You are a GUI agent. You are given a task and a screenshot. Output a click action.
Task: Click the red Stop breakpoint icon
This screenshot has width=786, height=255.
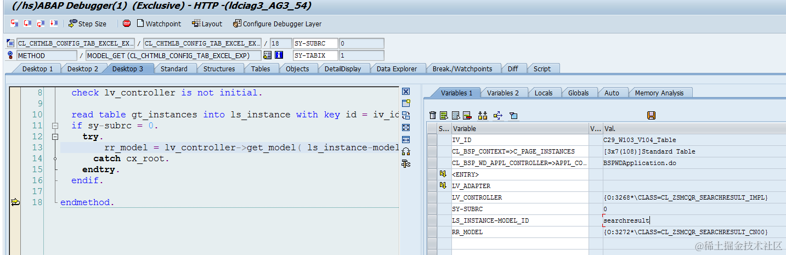point(127,24)
